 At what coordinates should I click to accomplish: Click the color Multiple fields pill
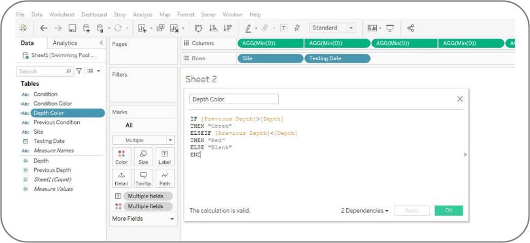coord(148,206)
